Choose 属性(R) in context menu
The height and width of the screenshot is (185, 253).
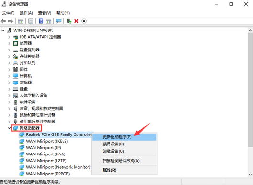124,170
